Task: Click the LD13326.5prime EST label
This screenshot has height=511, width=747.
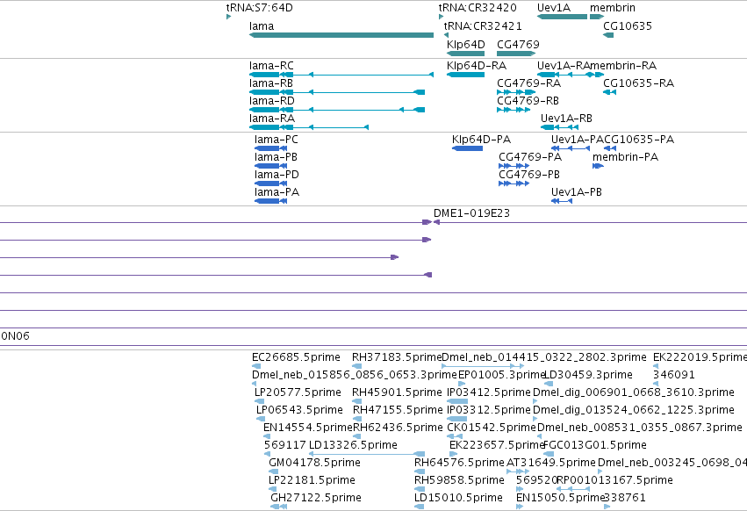Action: [353, 445]
